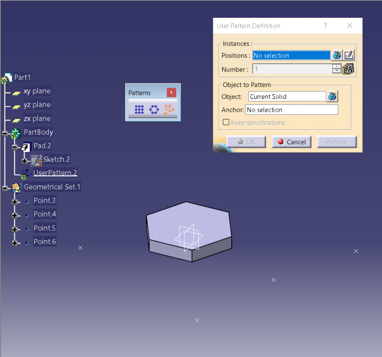Select zx plane in the tree
This screenshot has width=382, height=357.
[x=37, y=119]
